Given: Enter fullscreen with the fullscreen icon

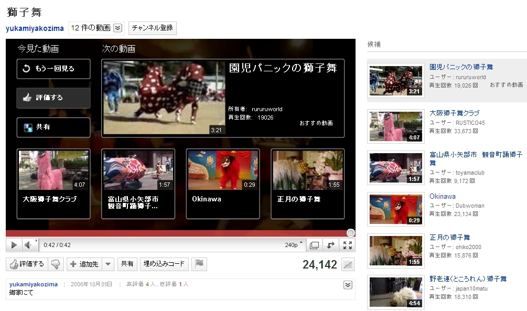Looking at the screenshot, I should pyautogui.click(x=348, y=245).
